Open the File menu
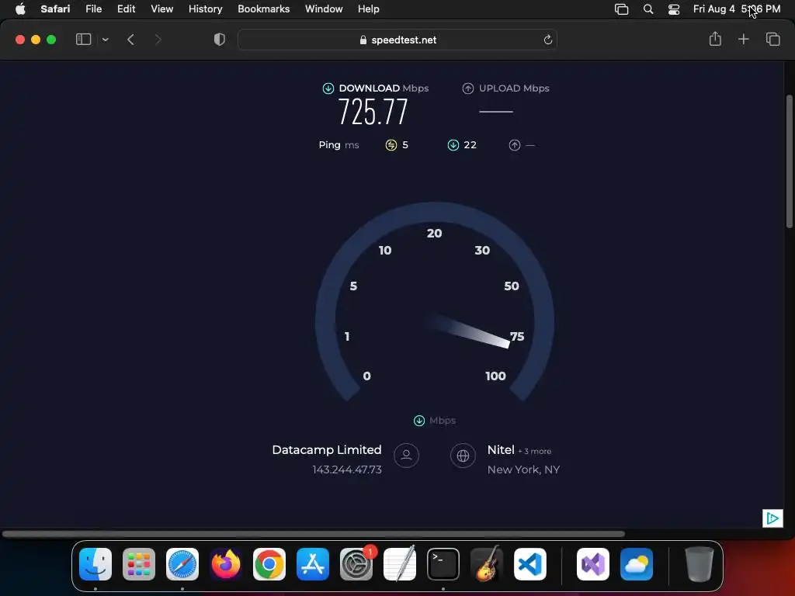The width and height of the screenshot is (795, 596). pyautogui.click(x=93, y=9)
